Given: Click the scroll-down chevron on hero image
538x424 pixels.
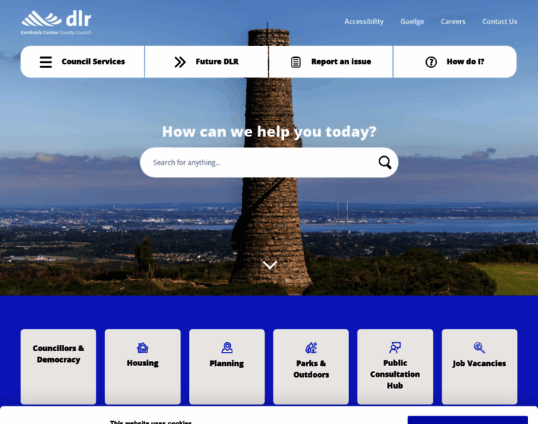Looking at the screenshot, I should [270, 265].
